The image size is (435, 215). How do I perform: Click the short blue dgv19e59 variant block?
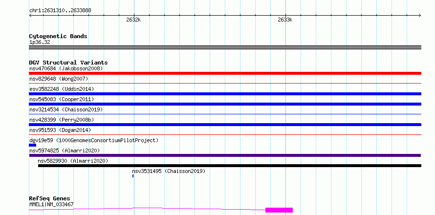(x=32, y=145)
